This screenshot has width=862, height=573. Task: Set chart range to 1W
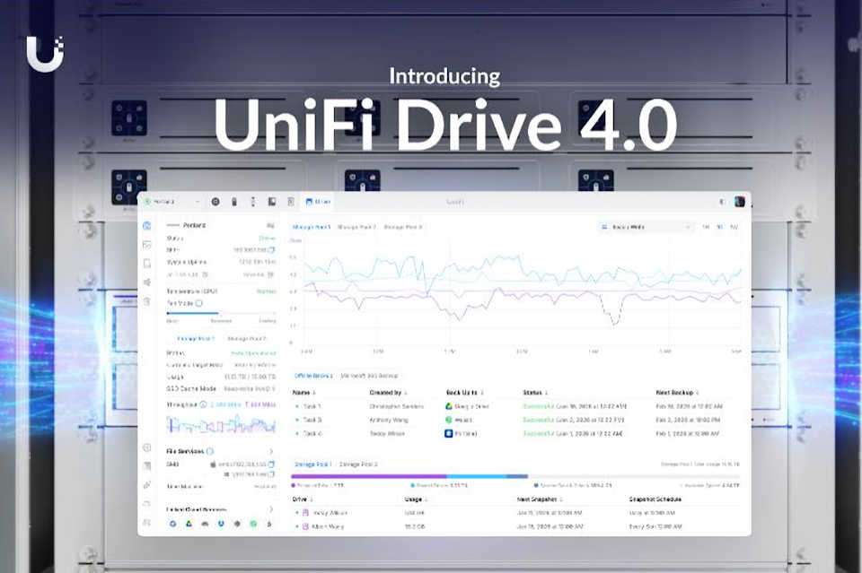point(734,227)
